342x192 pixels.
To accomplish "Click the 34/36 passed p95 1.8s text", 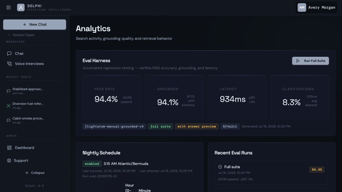I will click(x=235, y=179).
